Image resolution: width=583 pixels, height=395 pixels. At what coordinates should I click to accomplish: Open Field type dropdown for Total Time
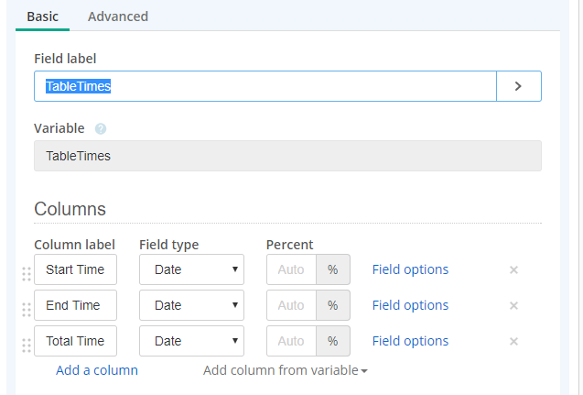[x=191, y=341]
